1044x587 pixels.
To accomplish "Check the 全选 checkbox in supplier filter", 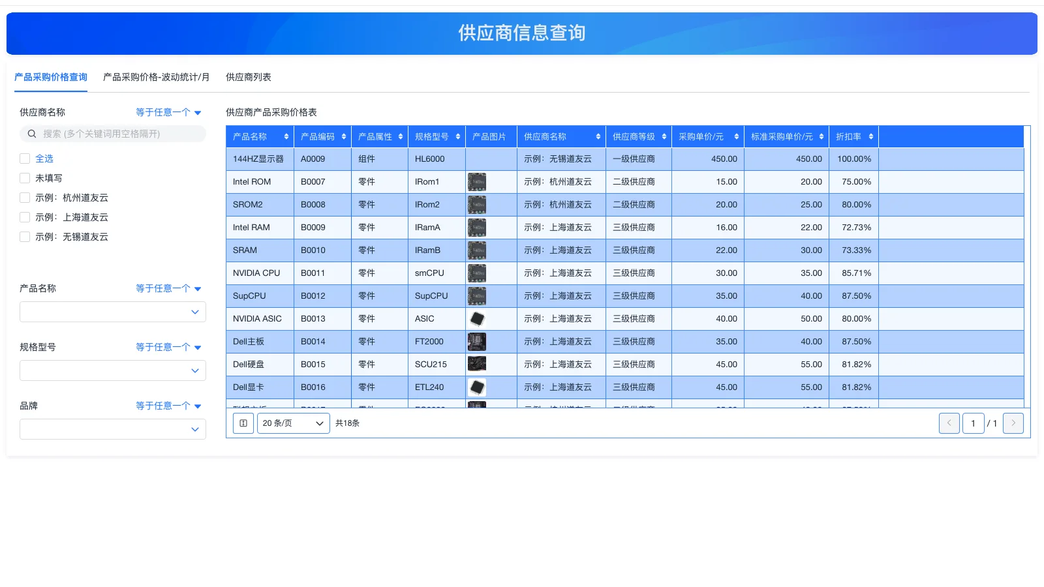I will click(x=24, y=158).
